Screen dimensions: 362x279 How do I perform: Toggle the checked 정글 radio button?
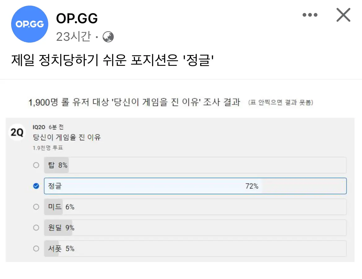(36, 186)
